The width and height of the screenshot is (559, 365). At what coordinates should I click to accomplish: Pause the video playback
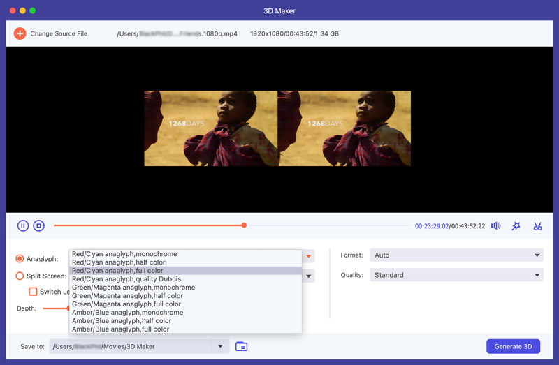pyautogui.click(x=23, y=225)
